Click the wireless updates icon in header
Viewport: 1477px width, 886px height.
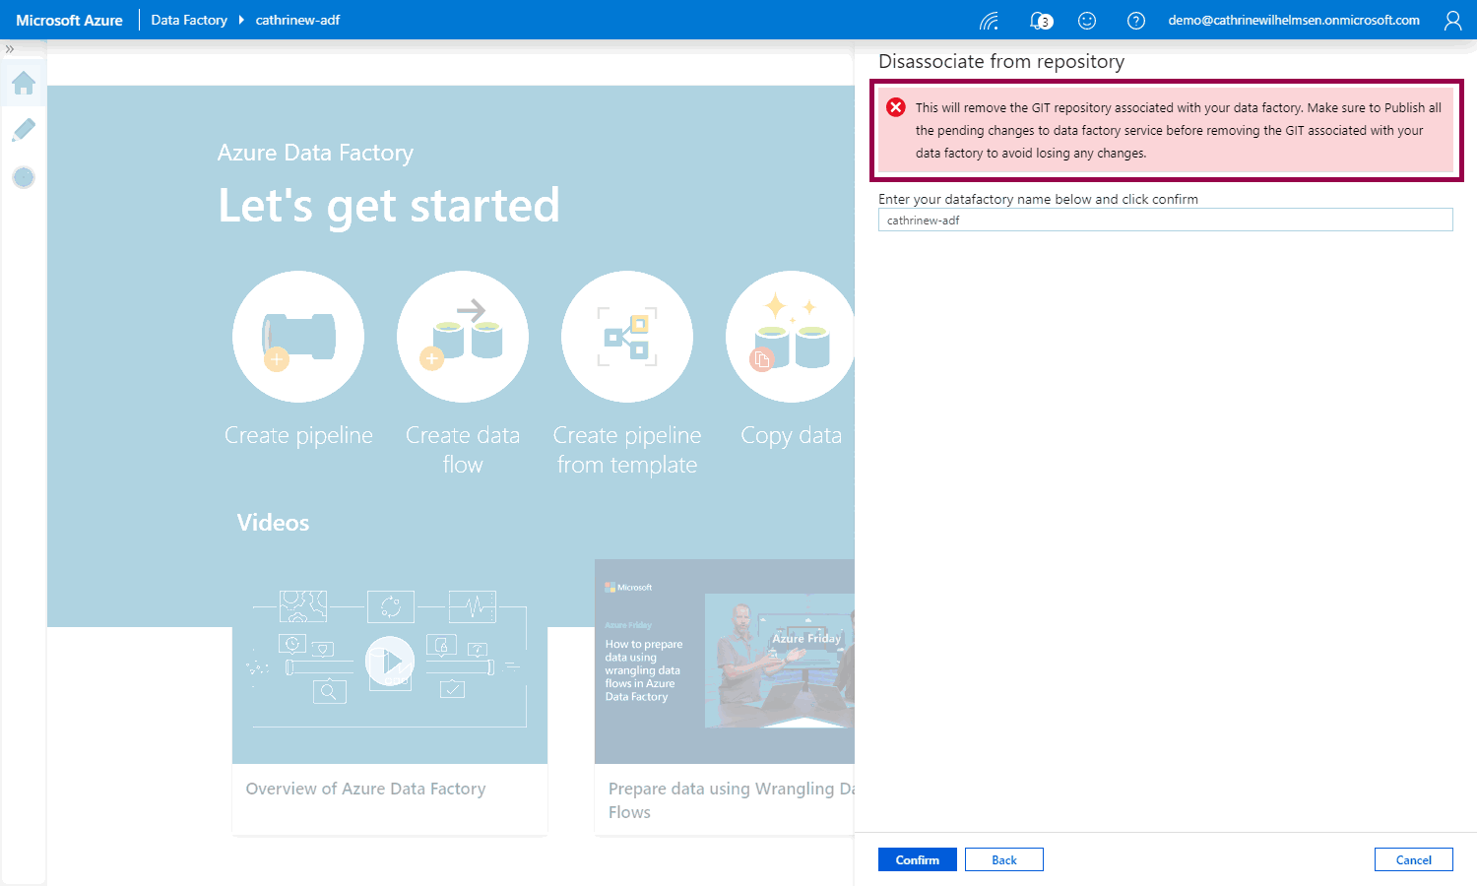pyautogui.click(x=990, y=21)
